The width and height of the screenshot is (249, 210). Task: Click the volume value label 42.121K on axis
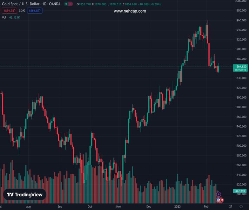pyautogui.click(x=241, y=191)
